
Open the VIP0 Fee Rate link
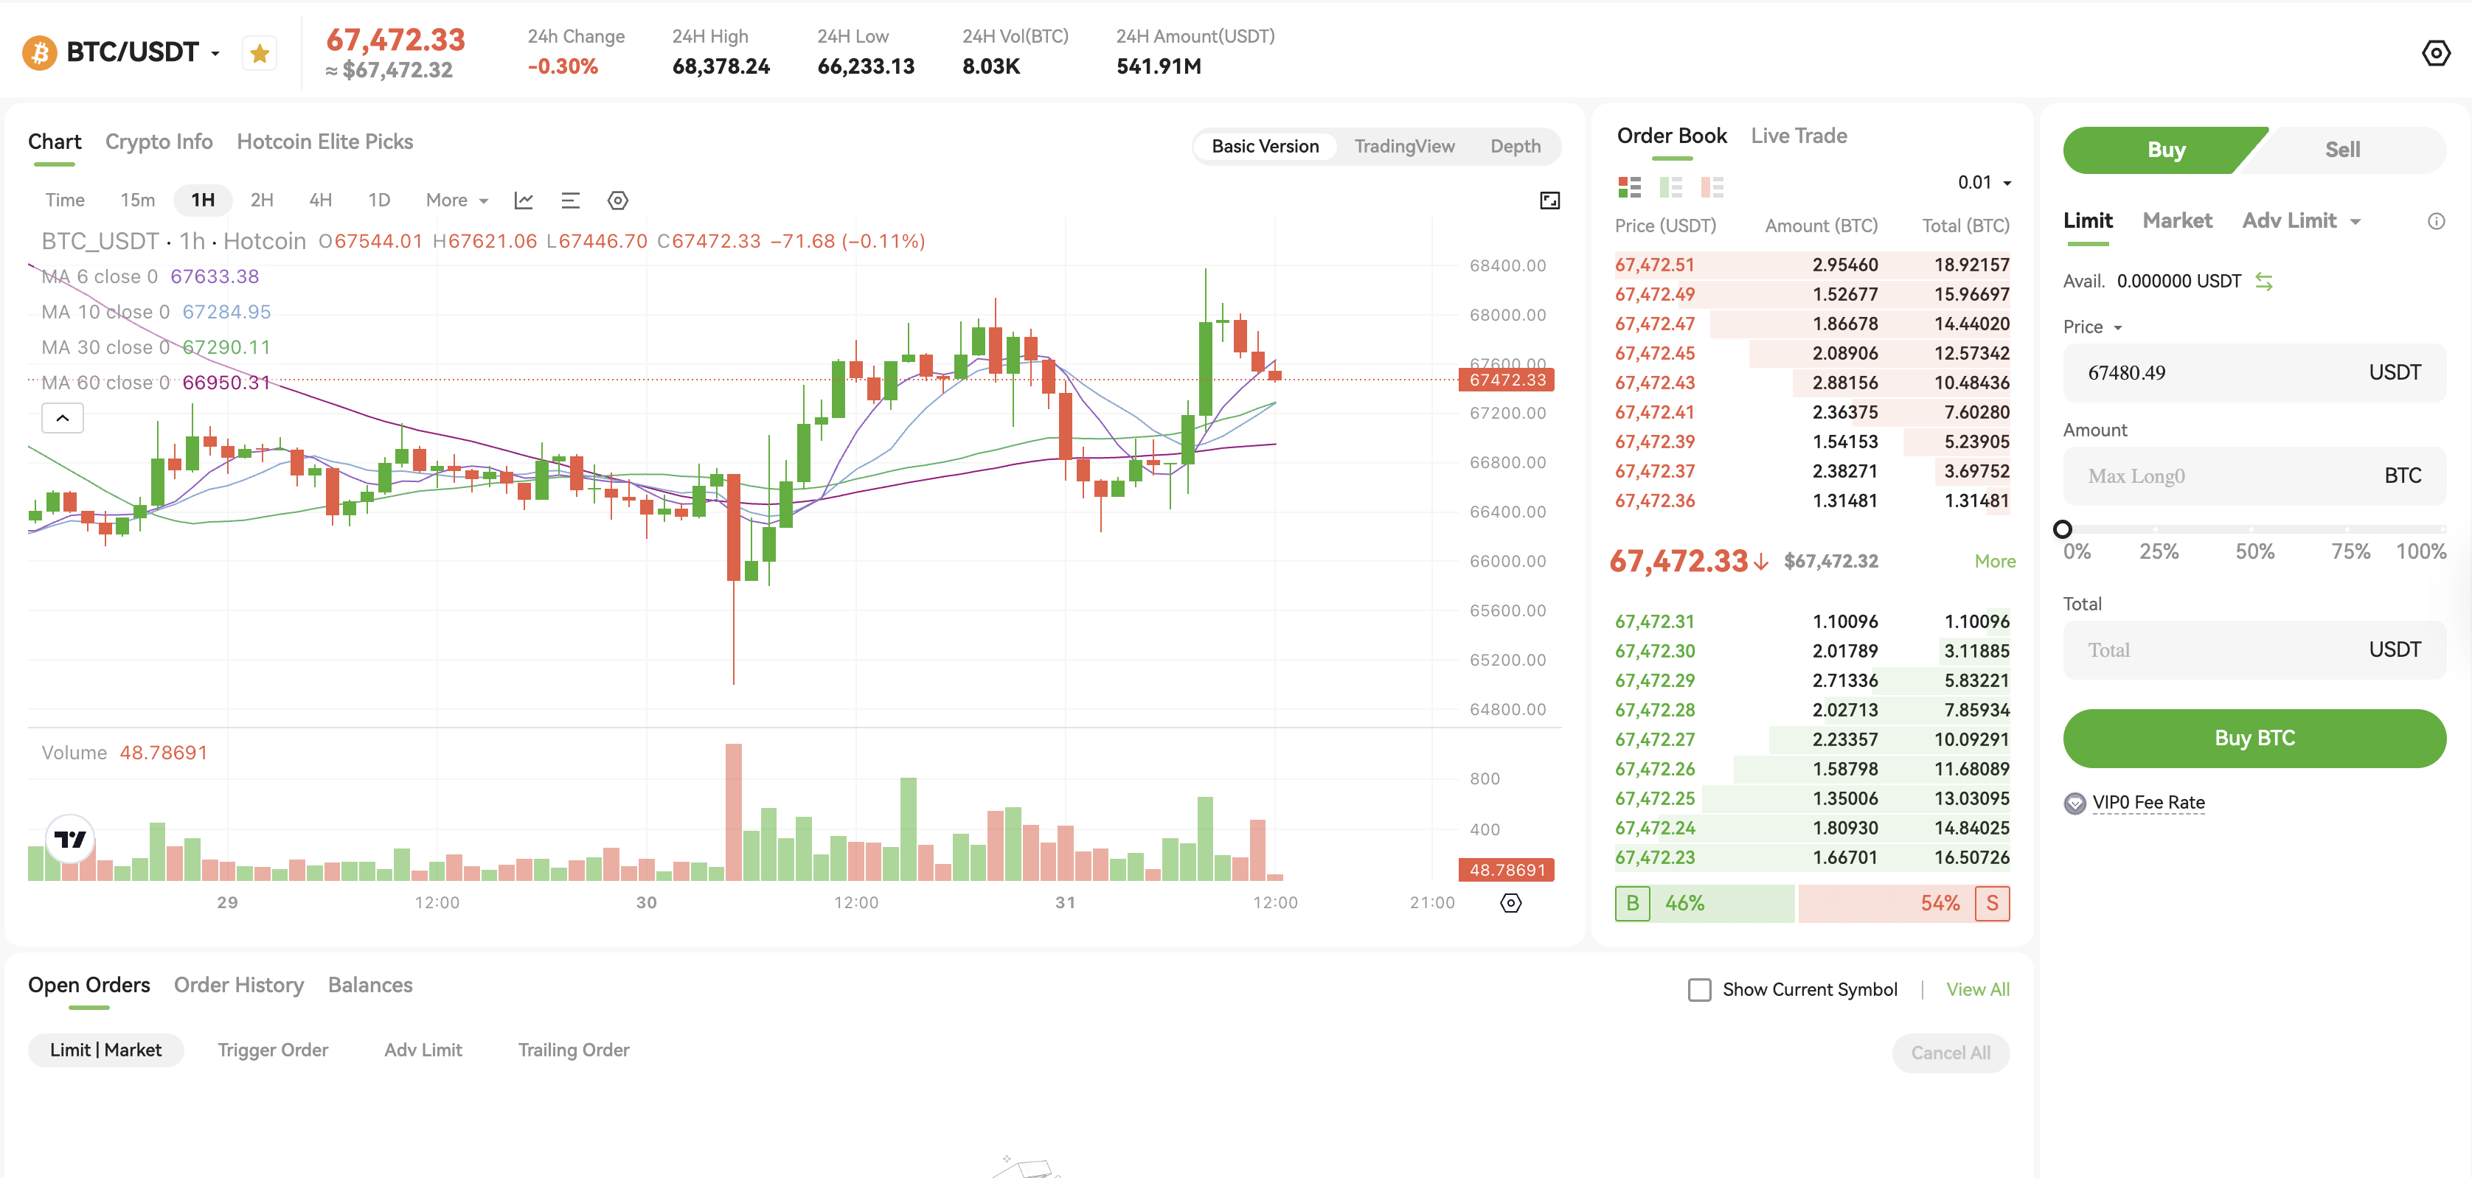pyautogui.click(x=2148, y=802)
